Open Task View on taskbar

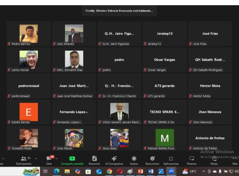click(45, 171)
